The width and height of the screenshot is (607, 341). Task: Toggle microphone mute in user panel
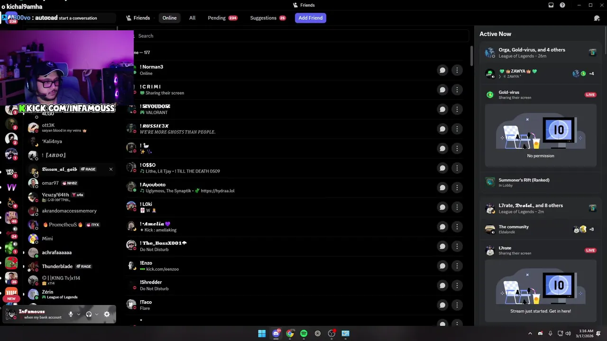(71, 314)
